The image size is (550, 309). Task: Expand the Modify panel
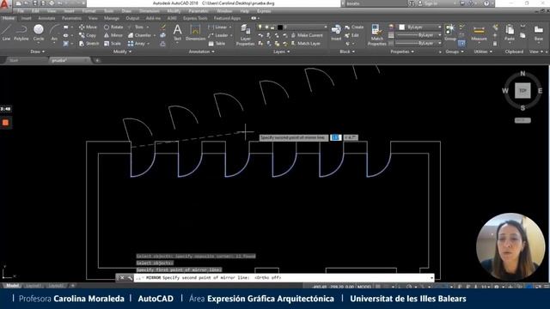[x=122, y=51]
